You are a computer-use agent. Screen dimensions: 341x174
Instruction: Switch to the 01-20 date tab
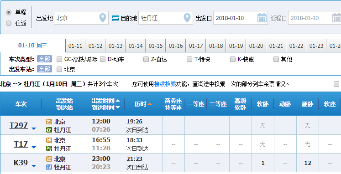(x=256, y=46)
